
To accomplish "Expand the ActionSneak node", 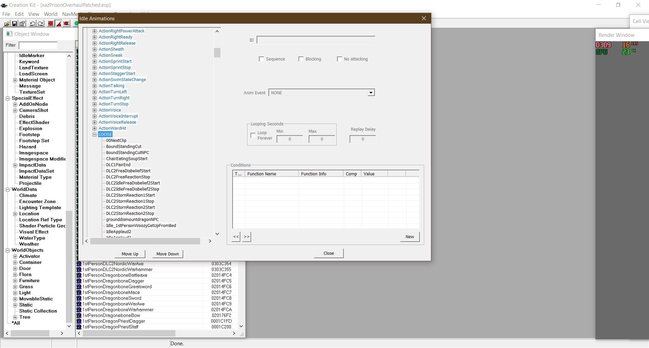I will tap(95, 55).
